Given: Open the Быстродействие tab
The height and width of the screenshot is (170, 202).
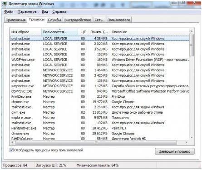Looking at the screenshot, I should click(x=78, y=20).
